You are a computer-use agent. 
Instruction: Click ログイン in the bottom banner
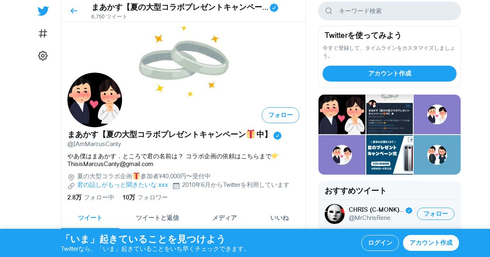pyautogui.click(x=380, y=243)
